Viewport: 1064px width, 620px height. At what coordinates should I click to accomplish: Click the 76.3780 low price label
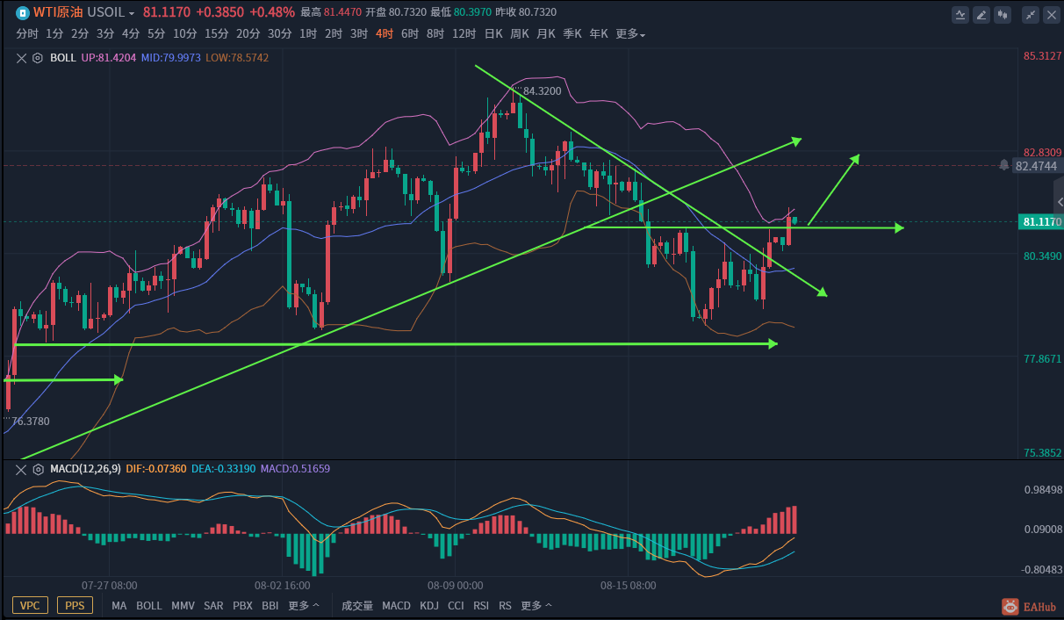point(31,422)
